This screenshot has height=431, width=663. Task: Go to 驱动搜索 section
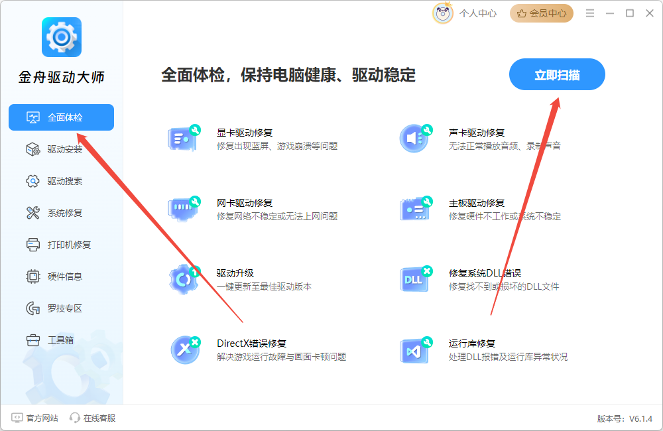pyautogui.click(x=61, y=181)
